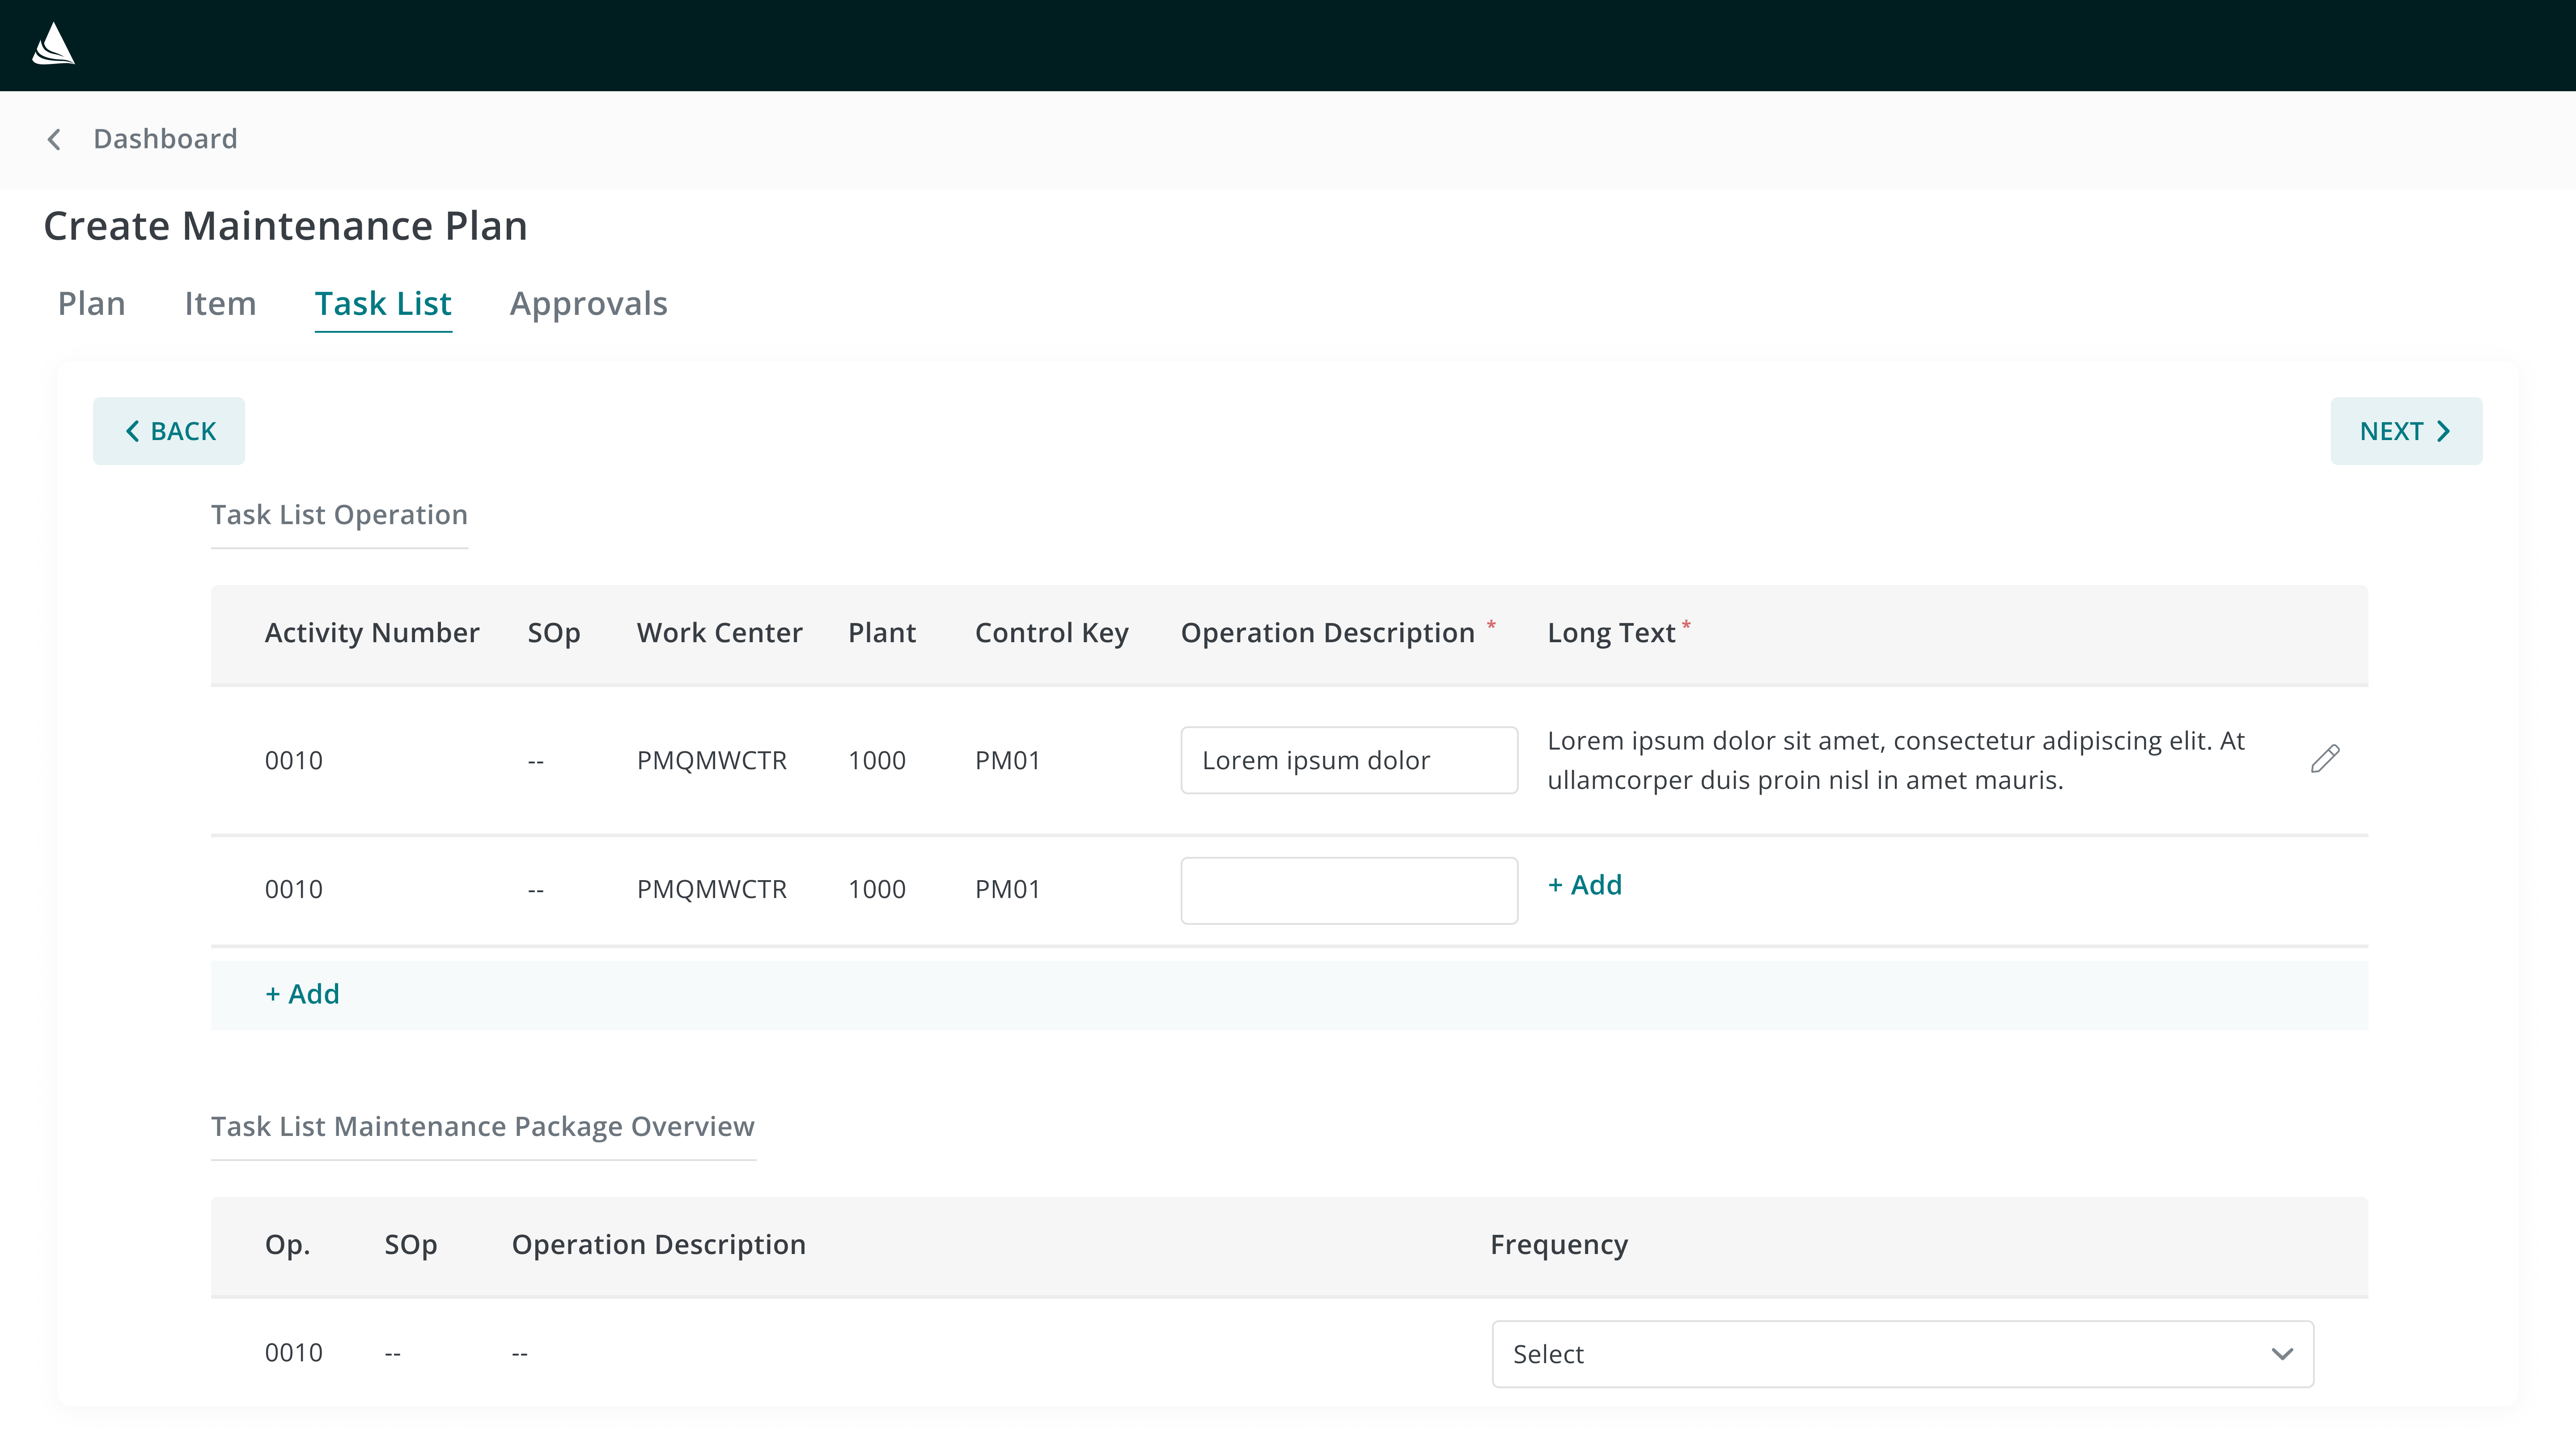Click the back chevron beside Dashboard
The height and width of the screenshot is (1449, 2576).
55,139
